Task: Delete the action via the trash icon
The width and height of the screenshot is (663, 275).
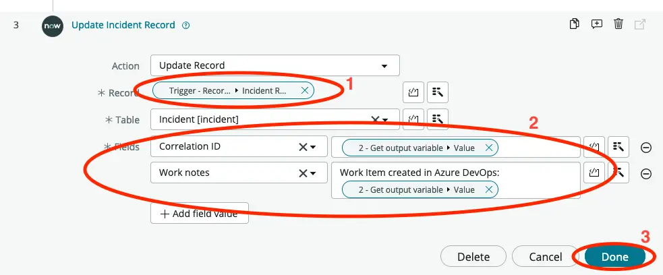Action: tap(618, 24)
